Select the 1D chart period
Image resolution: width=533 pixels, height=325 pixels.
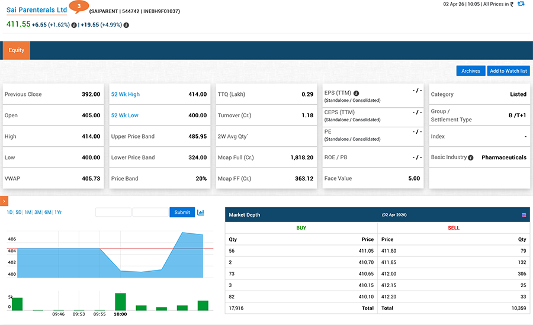9,213
